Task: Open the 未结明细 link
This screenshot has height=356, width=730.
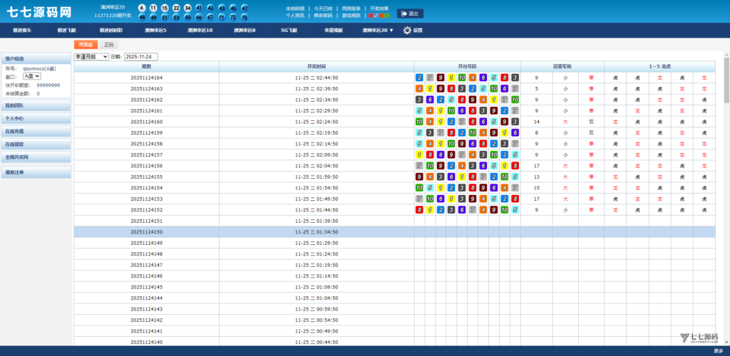Action: (295, 8)
